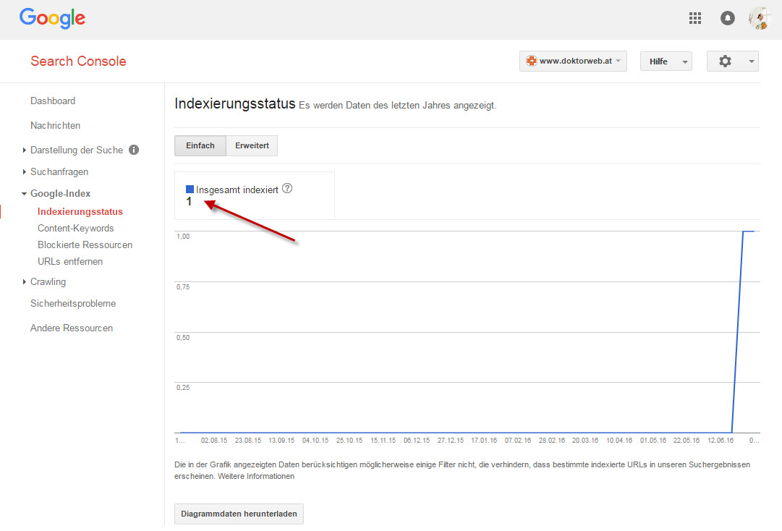Click the Search Console title link
This screenshot has height=531, width=782.
point(78,61)
